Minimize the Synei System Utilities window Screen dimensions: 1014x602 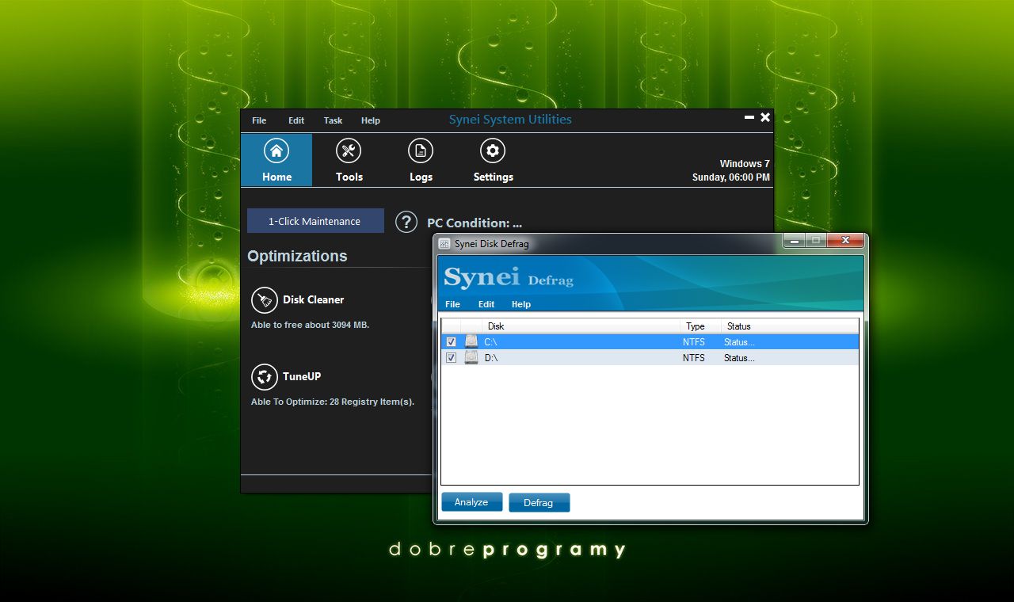(749, 117)
